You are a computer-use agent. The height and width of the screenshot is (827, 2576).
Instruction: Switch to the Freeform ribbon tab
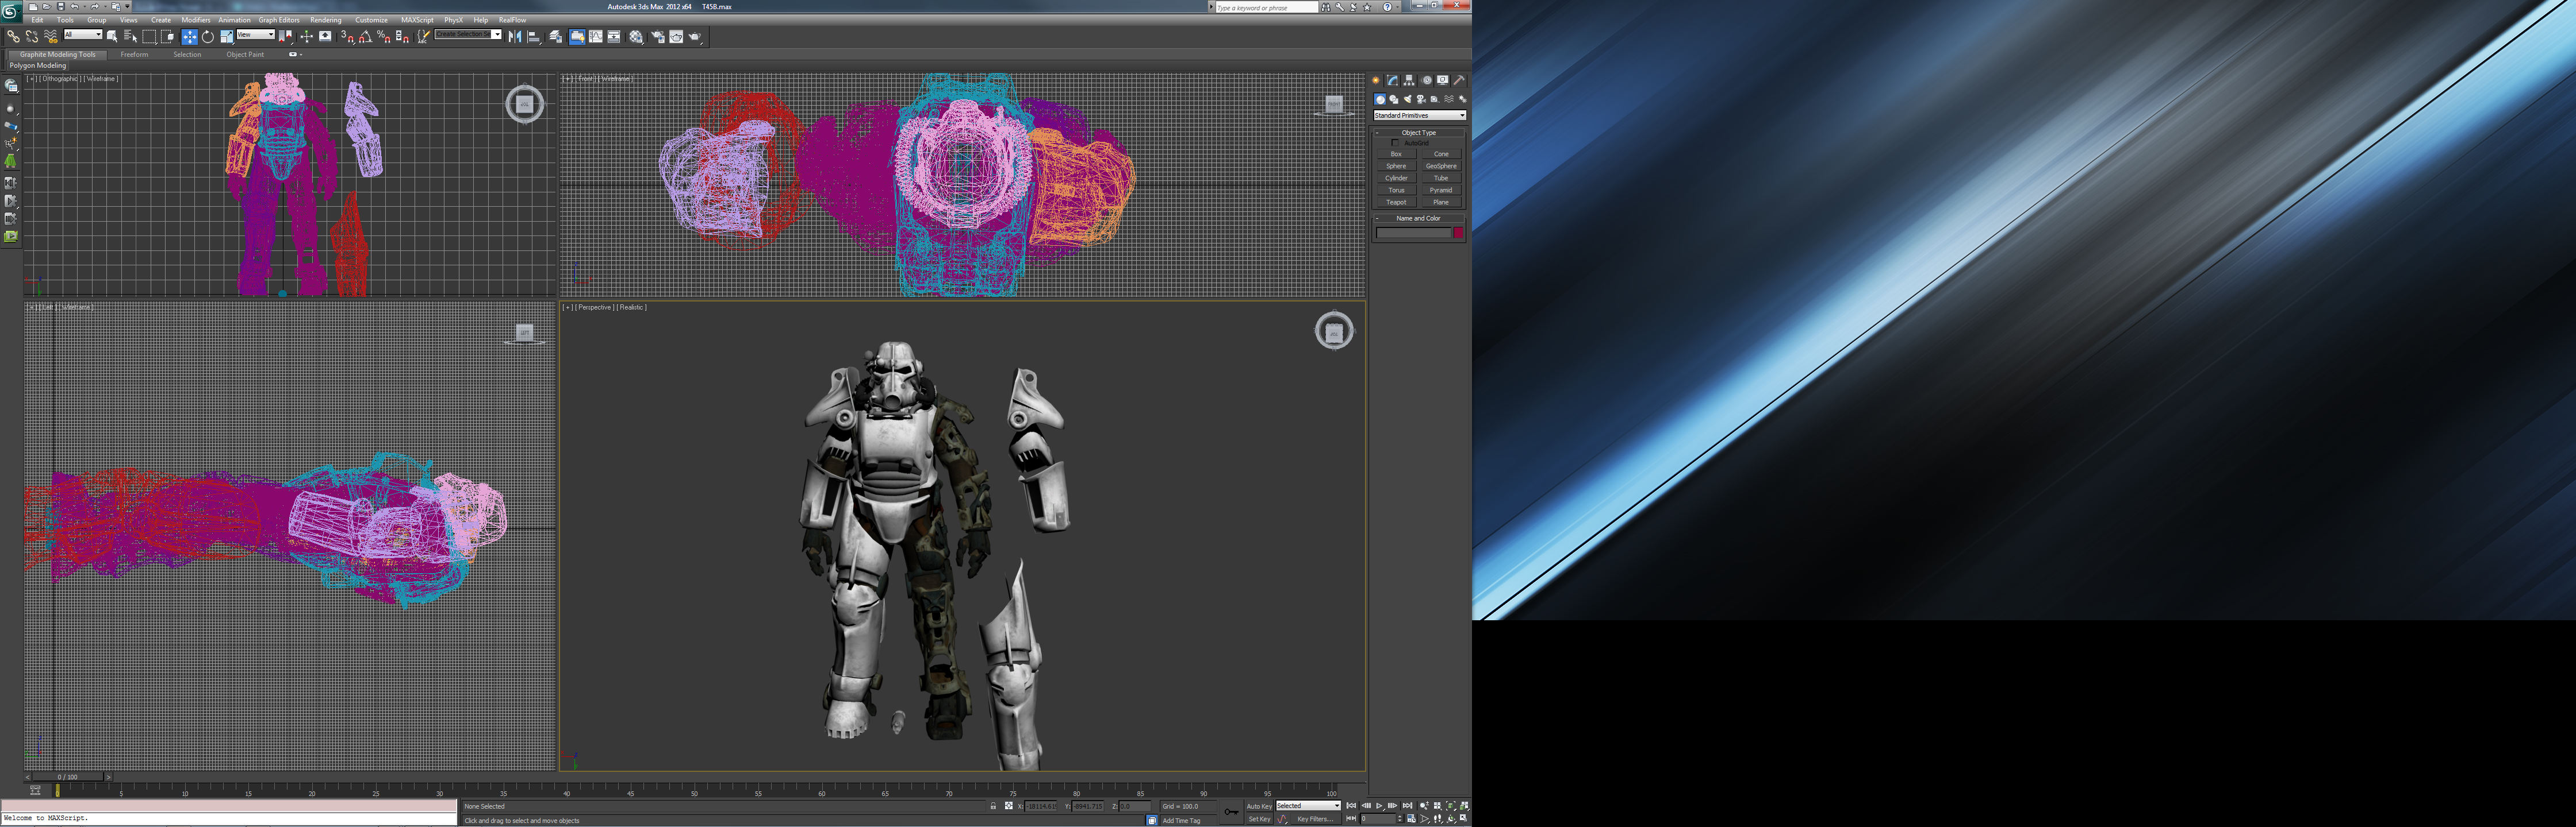coord(134,55)
